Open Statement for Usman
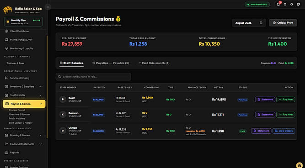305x168 pixels. click(261, 131)
